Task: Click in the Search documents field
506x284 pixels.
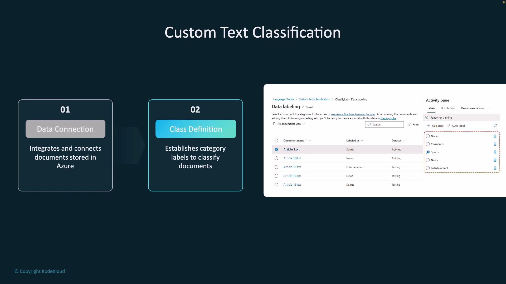Action: pos(384,125)
